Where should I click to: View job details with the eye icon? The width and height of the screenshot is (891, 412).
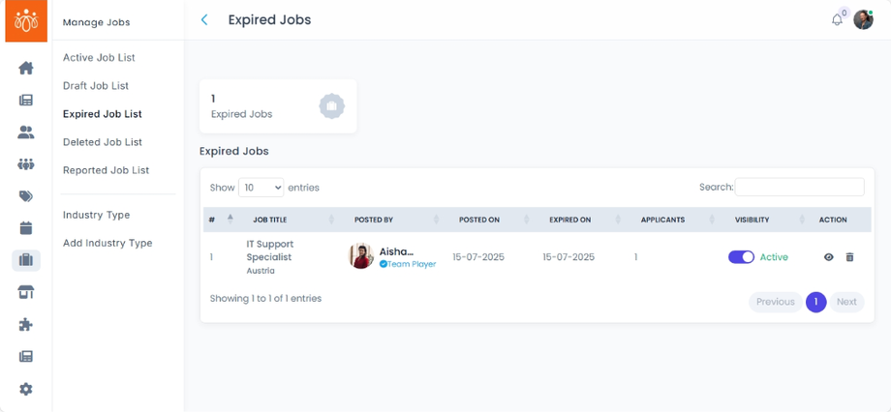828,257
